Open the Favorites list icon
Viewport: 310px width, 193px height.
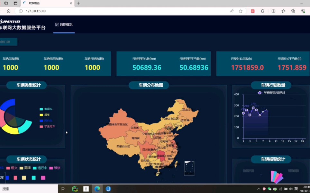click(283, 11)
